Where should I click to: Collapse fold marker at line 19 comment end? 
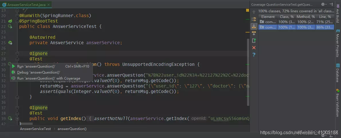(17, 10)
